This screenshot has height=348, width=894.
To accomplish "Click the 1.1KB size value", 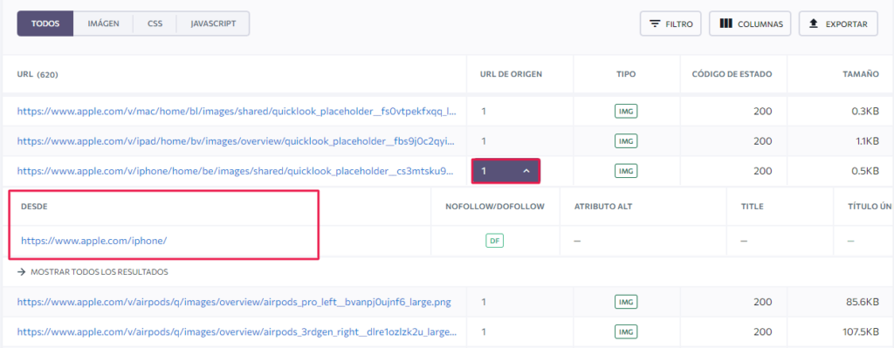I will click(867, 141).
